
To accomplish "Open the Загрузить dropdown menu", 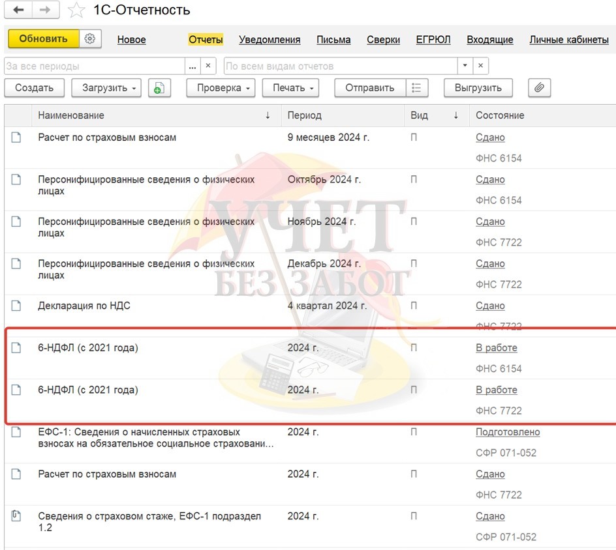I will pyautogui.click(x=106, y=88).
